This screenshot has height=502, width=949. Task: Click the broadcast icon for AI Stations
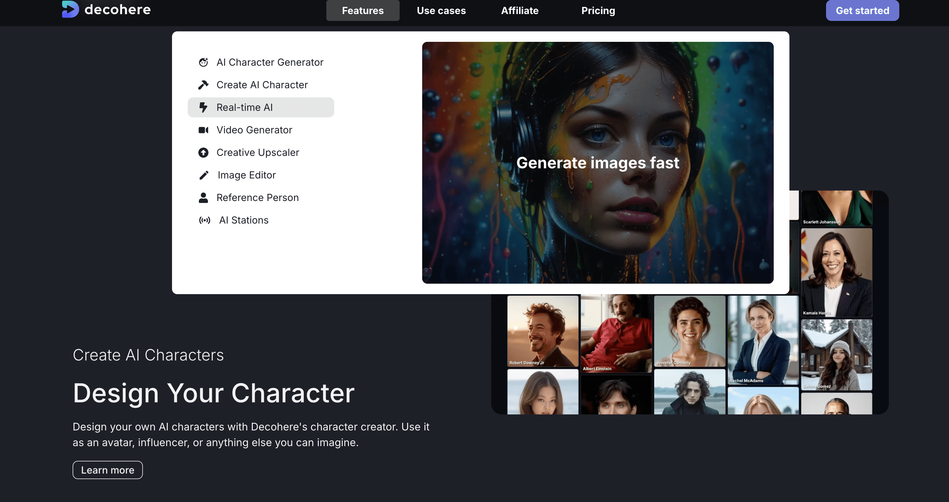(x=204, y=220)
